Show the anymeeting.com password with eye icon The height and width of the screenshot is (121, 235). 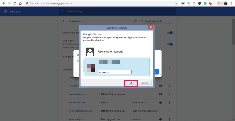pos(160,94)
